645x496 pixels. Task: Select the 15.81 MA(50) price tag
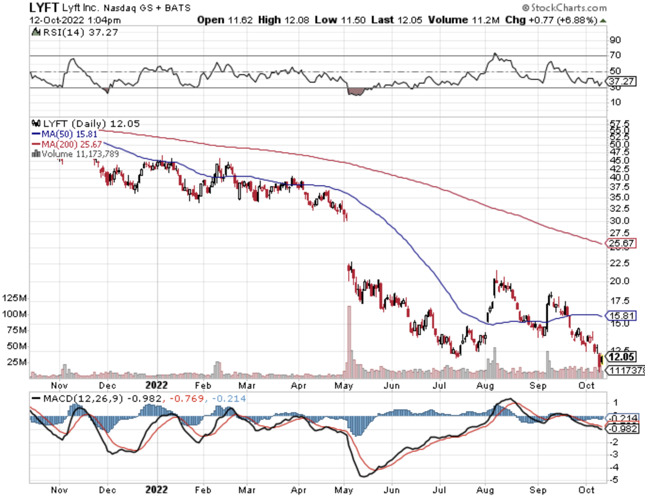621,316
